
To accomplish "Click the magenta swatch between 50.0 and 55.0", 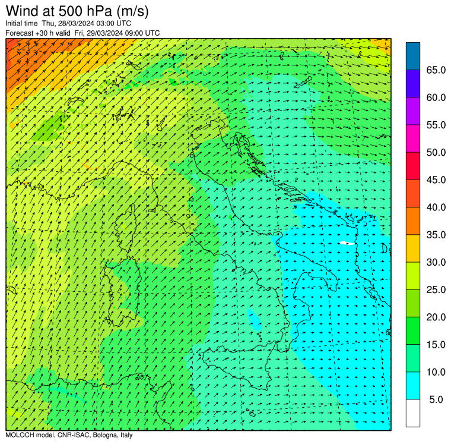I will point(413,138).
